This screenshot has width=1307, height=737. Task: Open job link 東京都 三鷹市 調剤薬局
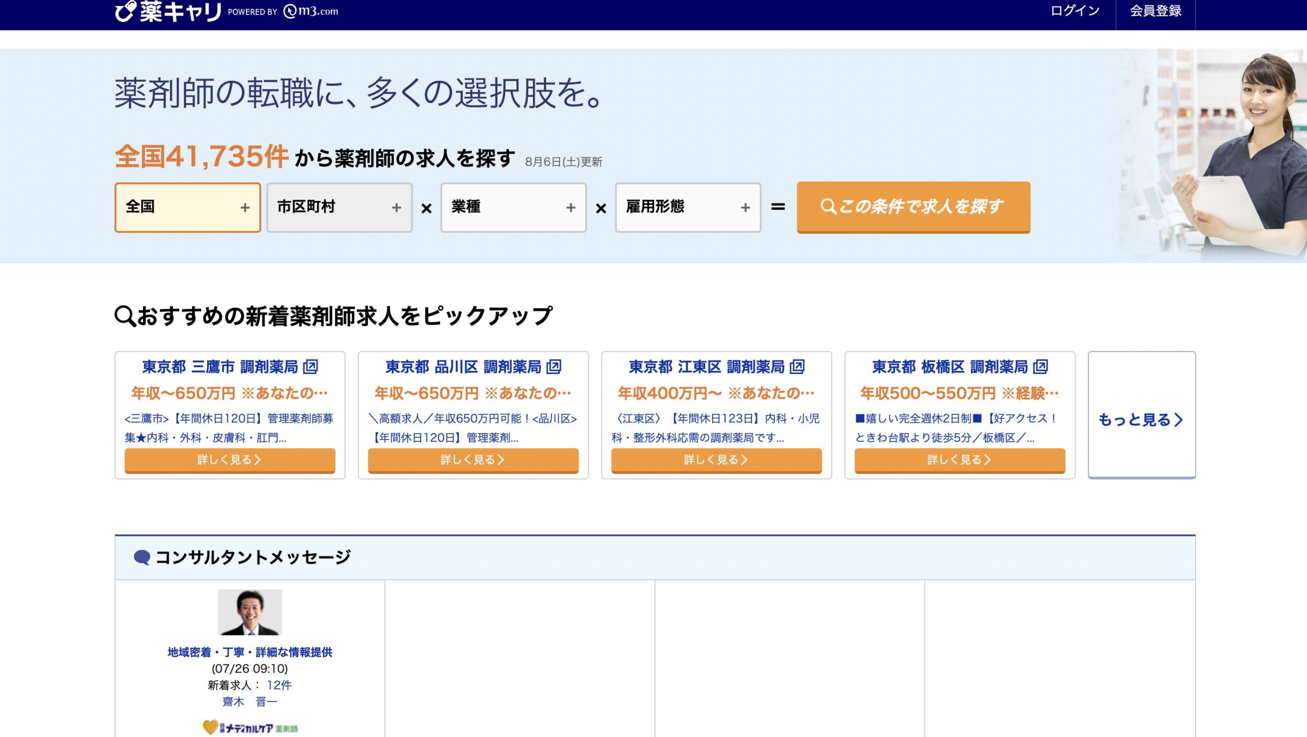coord(220,367)
